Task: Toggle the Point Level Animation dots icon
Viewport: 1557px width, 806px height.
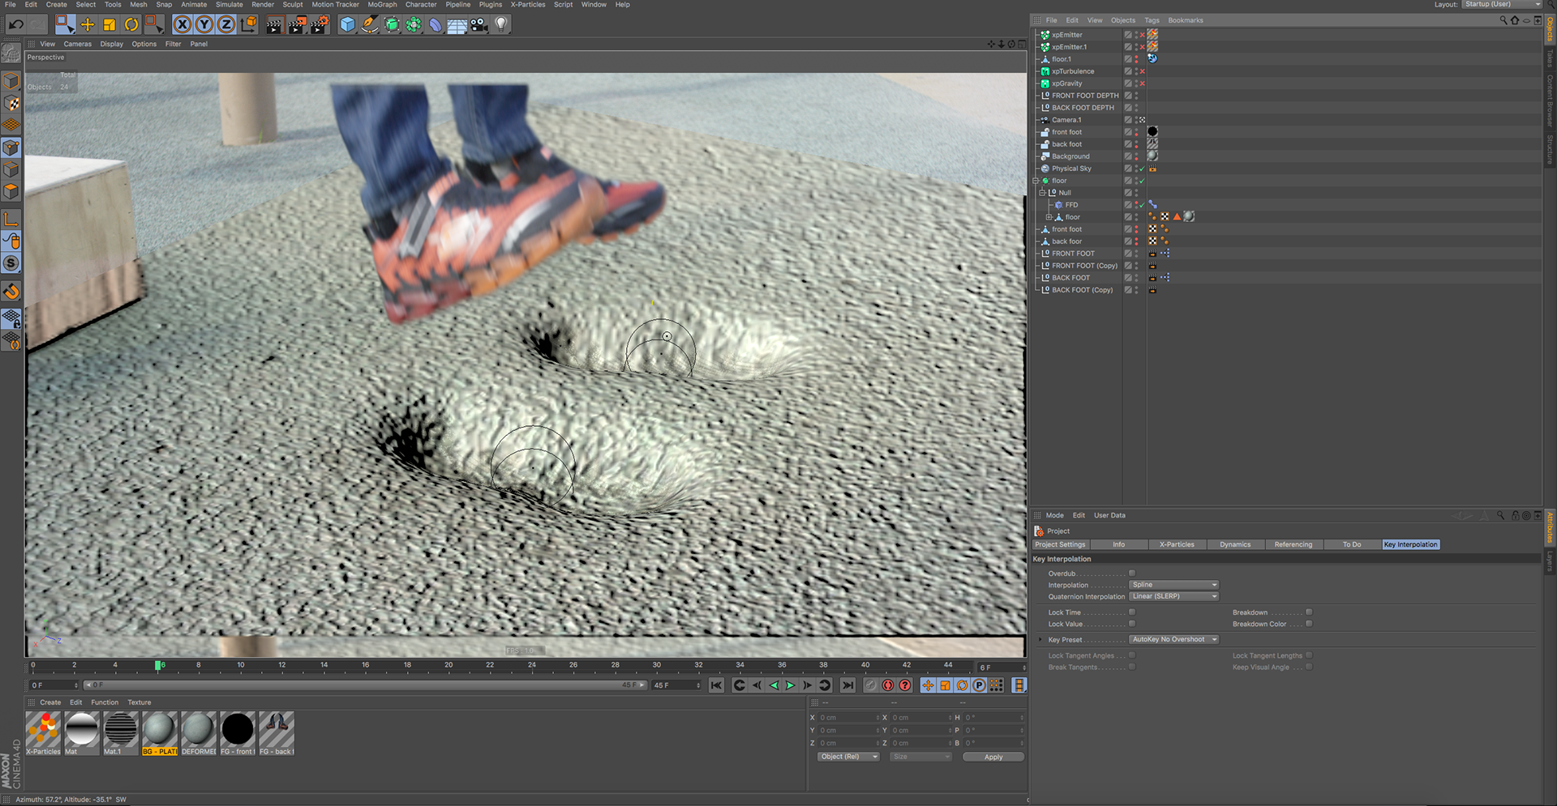Action: point(997,685)
